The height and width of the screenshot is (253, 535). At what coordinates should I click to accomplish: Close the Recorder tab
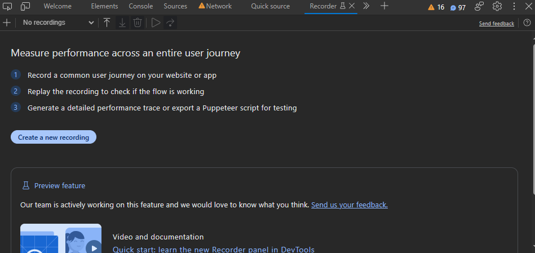point(352,6)
